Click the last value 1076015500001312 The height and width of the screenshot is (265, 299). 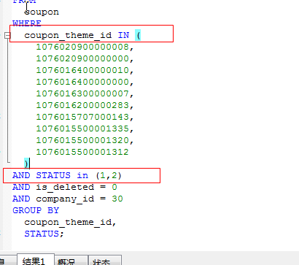82,152
